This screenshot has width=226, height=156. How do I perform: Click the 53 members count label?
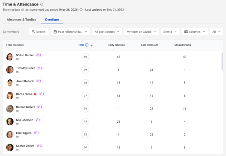click(11, 32)
